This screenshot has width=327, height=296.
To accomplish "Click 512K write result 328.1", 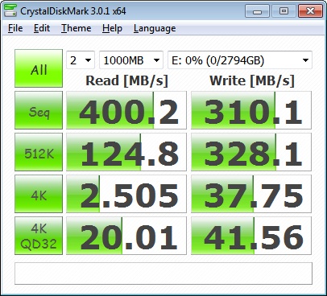I will pos(251,152).
